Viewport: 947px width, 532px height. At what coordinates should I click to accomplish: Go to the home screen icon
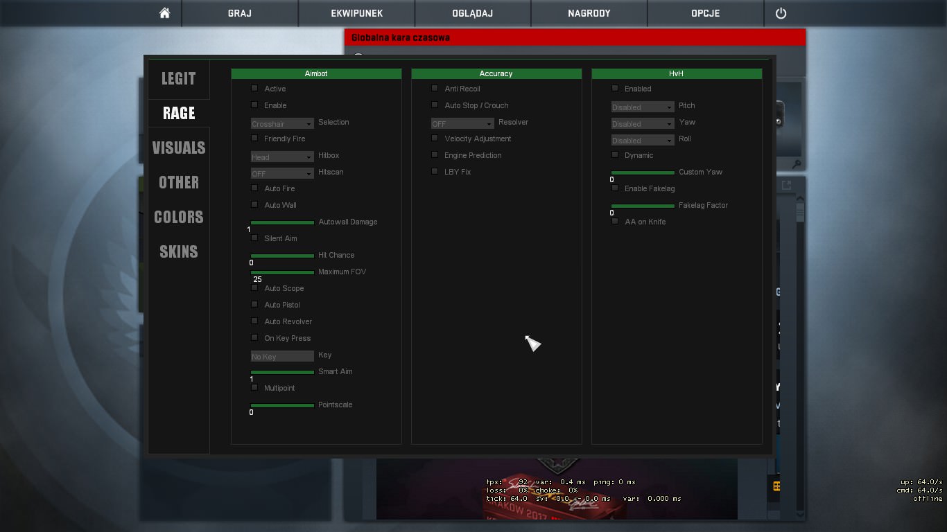[164, 13]
